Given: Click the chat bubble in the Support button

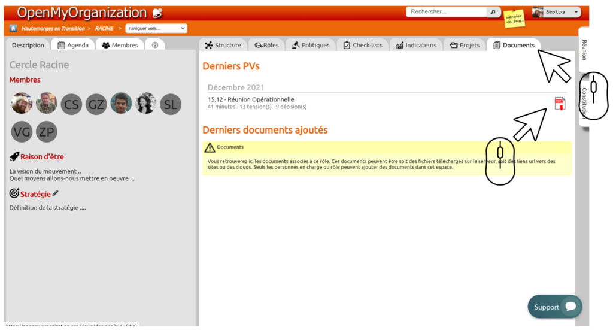Looking at the screenshot, I should coord(570,306).
